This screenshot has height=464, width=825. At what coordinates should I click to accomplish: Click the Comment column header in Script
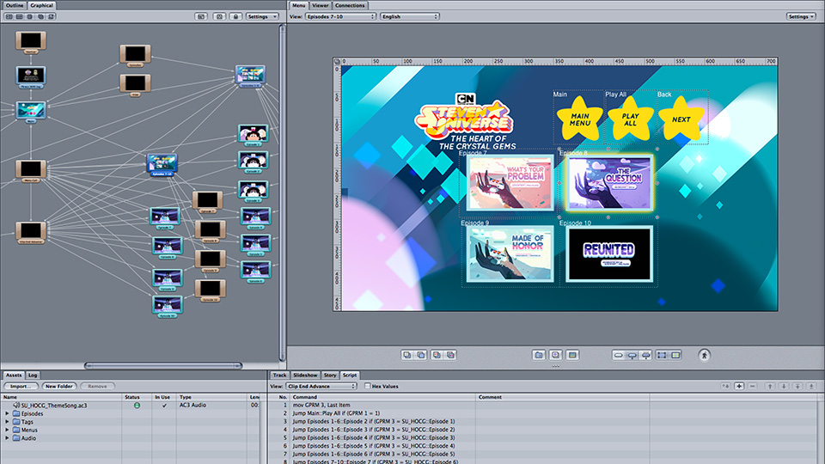click(x=562, y=397)
